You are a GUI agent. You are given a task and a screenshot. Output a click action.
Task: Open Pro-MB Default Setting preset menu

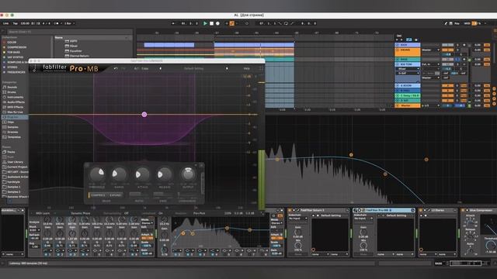point(194,69)
